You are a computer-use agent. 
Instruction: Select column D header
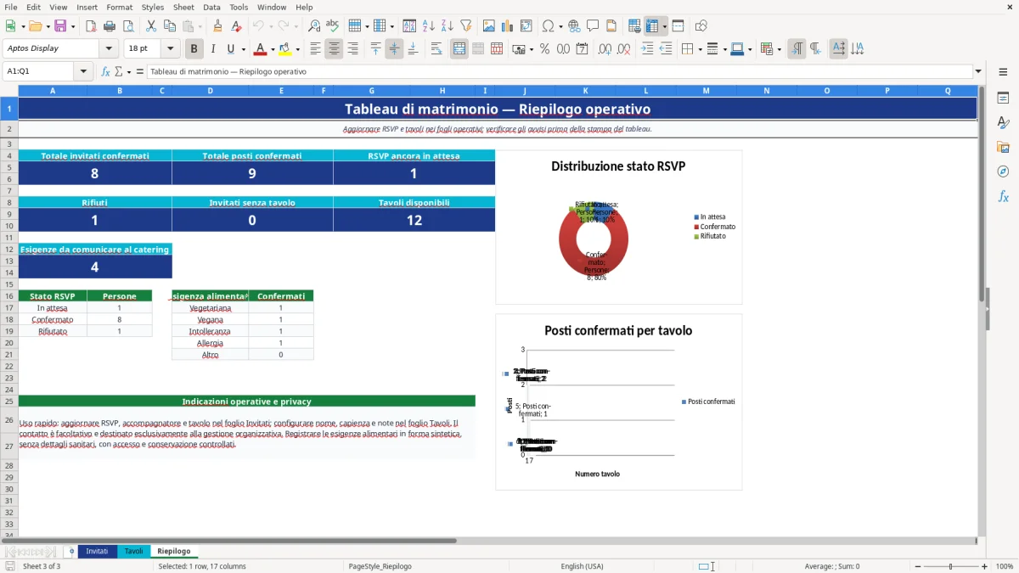coord(210,90)
